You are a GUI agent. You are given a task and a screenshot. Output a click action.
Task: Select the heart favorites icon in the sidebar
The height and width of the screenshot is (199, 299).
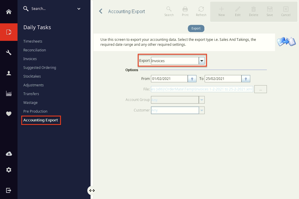click(8, 114)
